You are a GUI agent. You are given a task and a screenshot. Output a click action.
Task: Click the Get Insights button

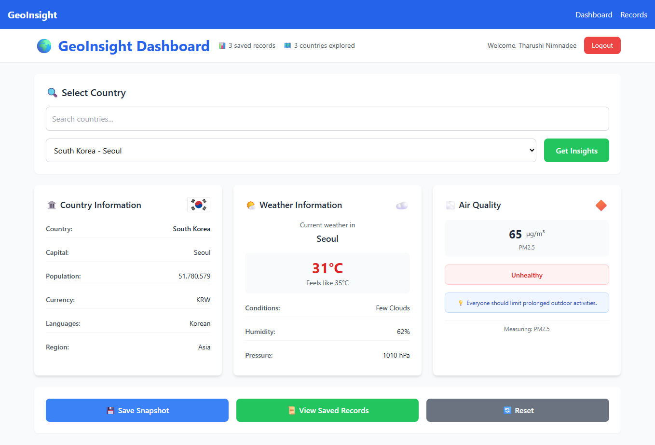[576, 151]
